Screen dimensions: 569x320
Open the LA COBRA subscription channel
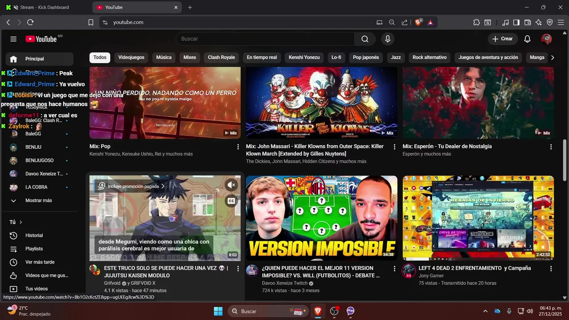40,187
